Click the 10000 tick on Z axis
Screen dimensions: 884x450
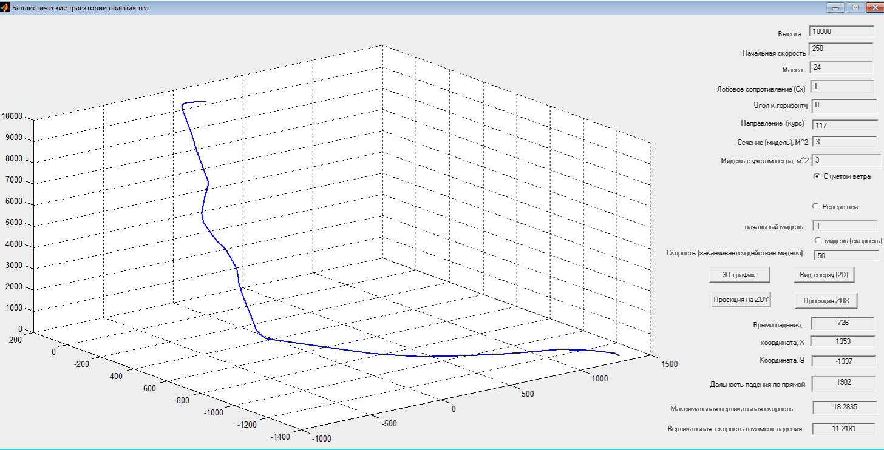(12, 116)
